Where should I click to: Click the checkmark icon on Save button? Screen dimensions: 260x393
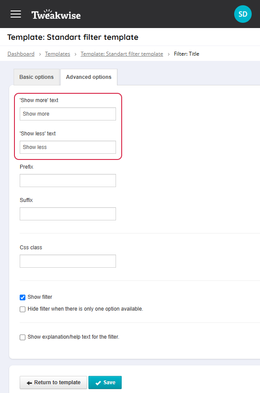pos(98,383)
